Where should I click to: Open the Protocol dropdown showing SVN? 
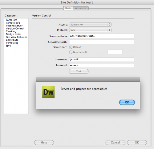[90, 30]
